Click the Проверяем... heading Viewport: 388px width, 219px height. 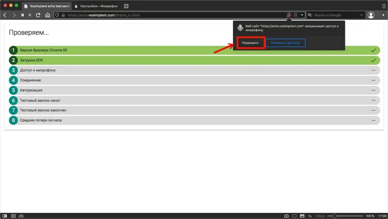tap(29, 33)
